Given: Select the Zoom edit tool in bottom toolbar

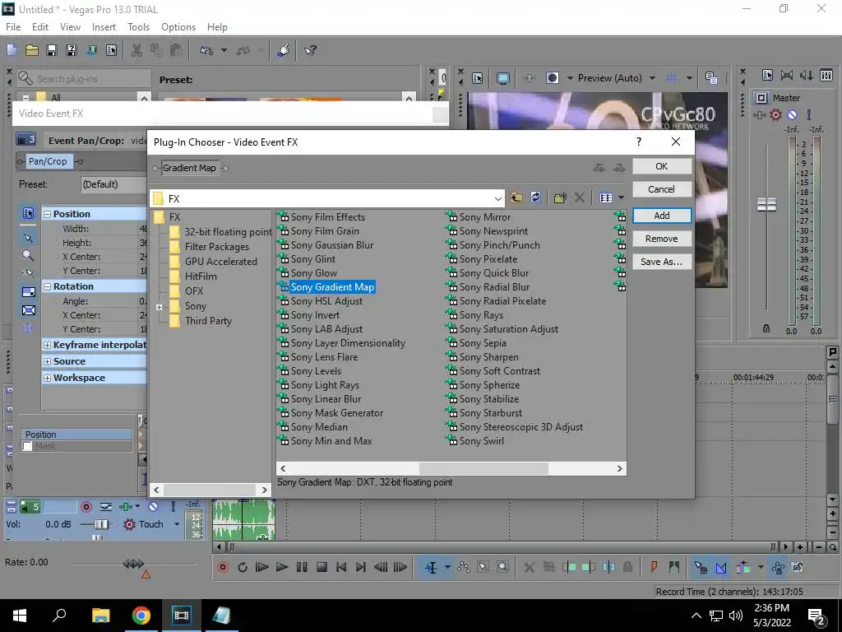Looking at the screenshot, I should coord(502,567).
